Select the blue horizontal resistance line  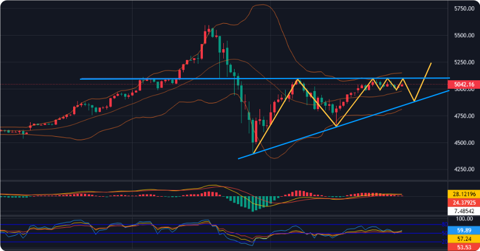tap(170, 79)
